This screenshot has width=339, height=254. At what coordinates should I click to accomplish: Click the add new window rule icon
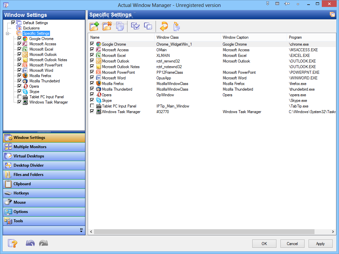(x=94, y=26)
